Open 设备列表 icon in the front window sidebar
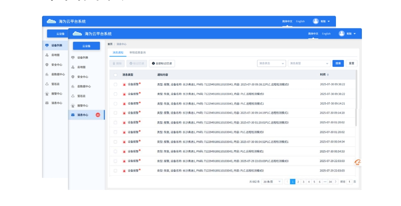401x206 pixels. [73, 58]
